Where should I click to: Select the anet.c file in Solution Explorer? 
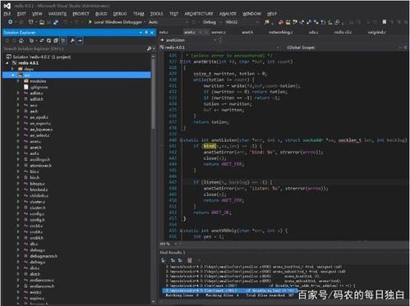point(35,141)
